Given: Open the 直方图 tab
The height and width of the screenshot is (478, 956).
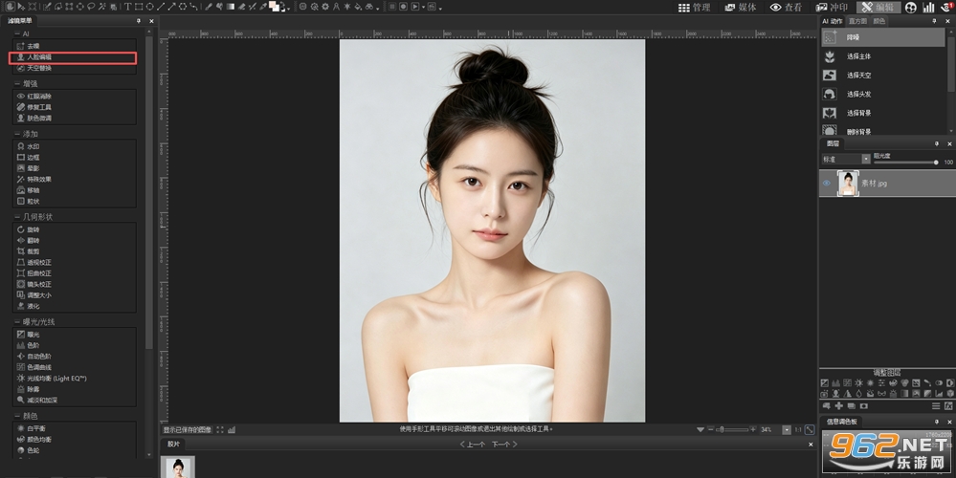Looking at the screenshot, I should [x=857, y=21].
